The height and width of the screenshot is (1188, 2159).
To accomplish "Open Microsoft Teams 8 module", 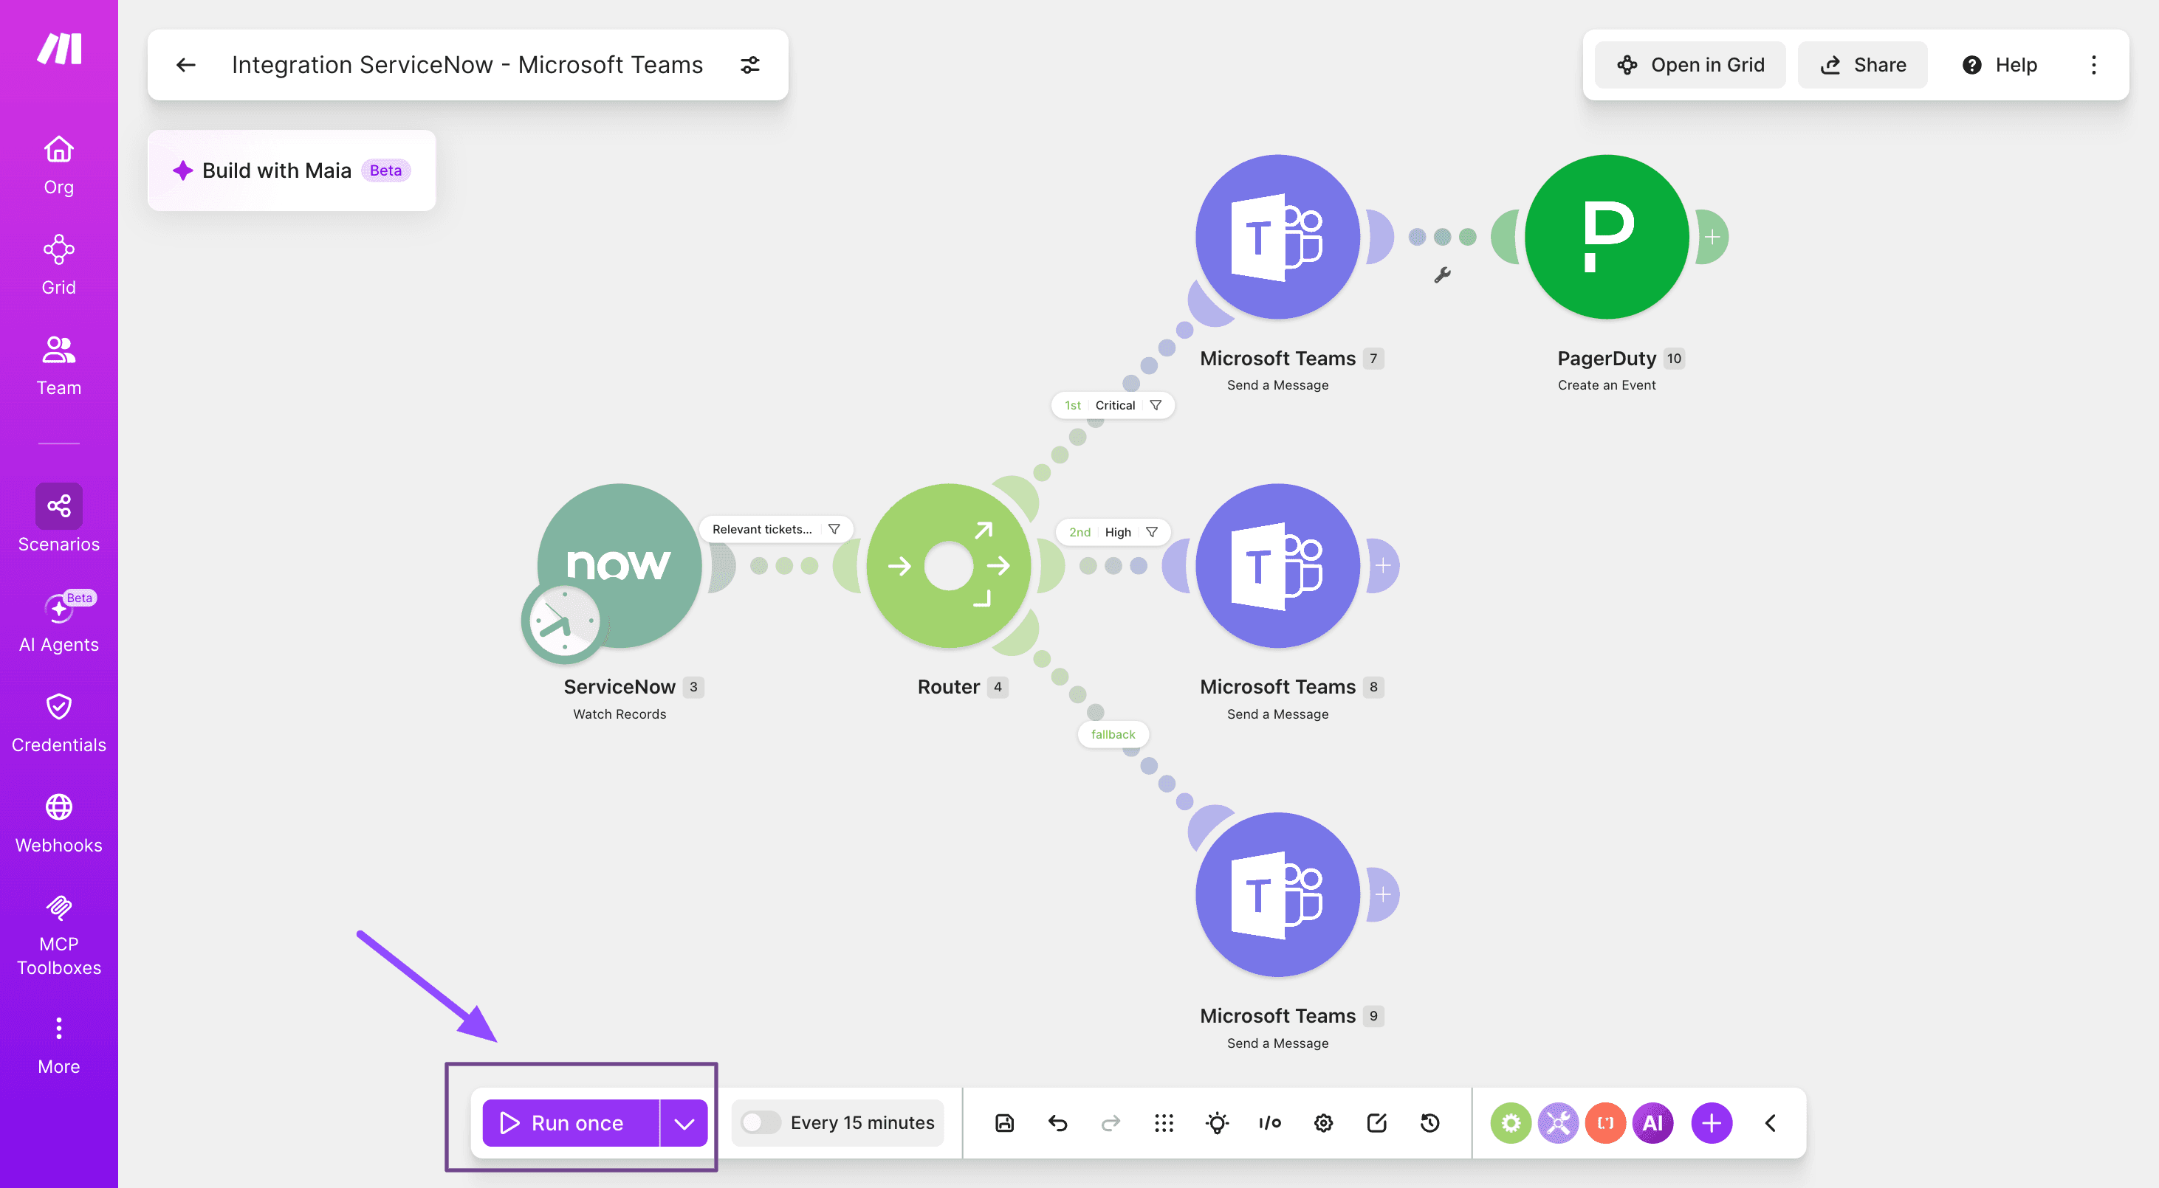I will [1277, 565].
